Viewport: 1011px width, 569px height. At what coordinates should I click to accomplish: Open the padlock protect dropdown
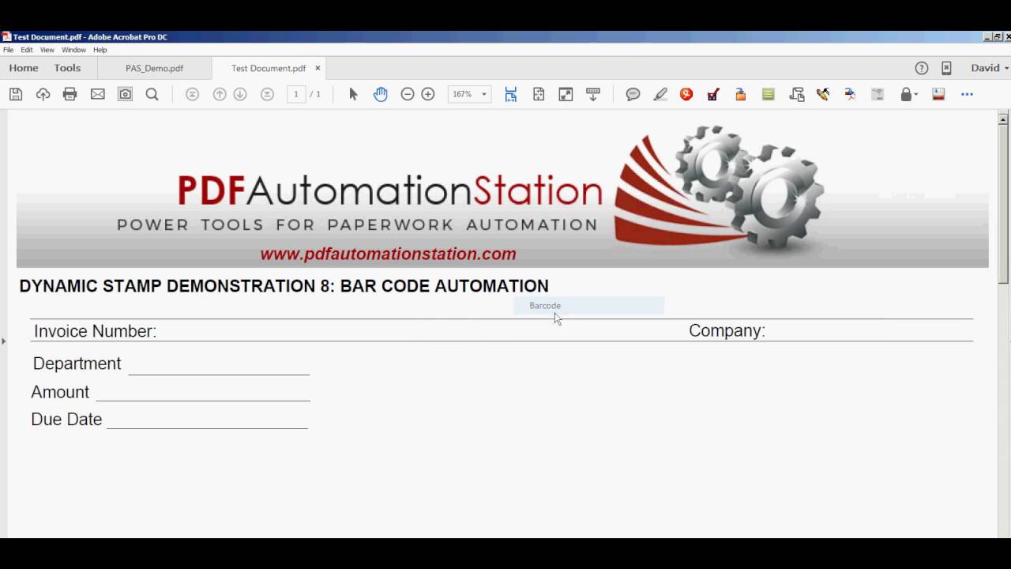(909, 94)
